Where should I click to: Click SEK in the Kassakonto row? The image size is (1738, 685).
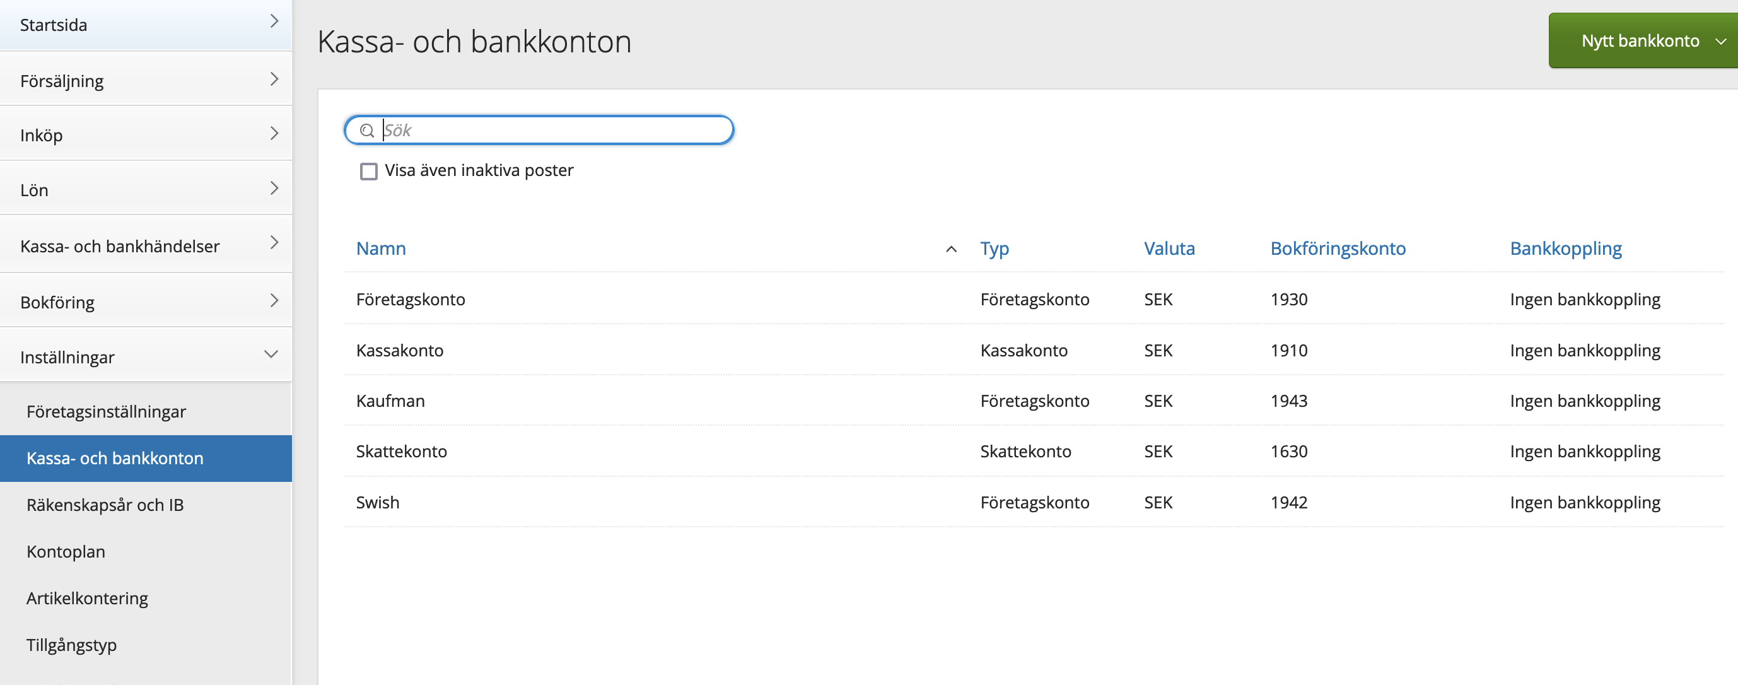coord(1158,350)
